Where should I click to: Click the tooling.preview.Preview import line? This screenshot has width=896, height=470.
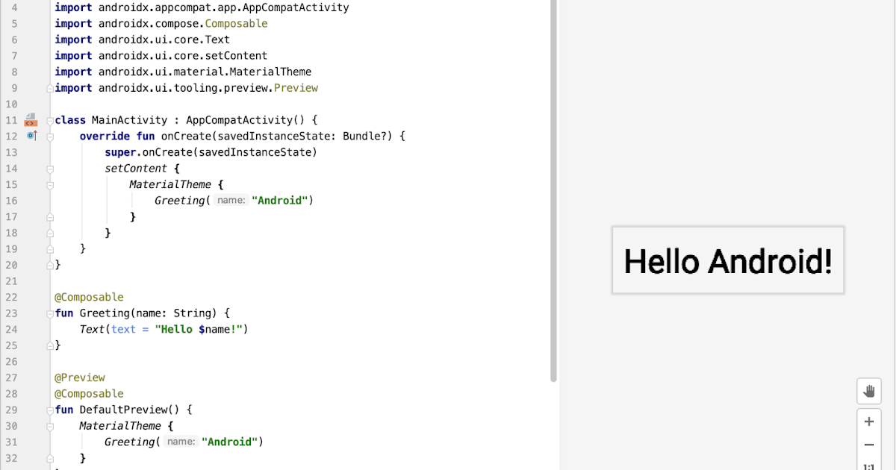coord(186,88)
